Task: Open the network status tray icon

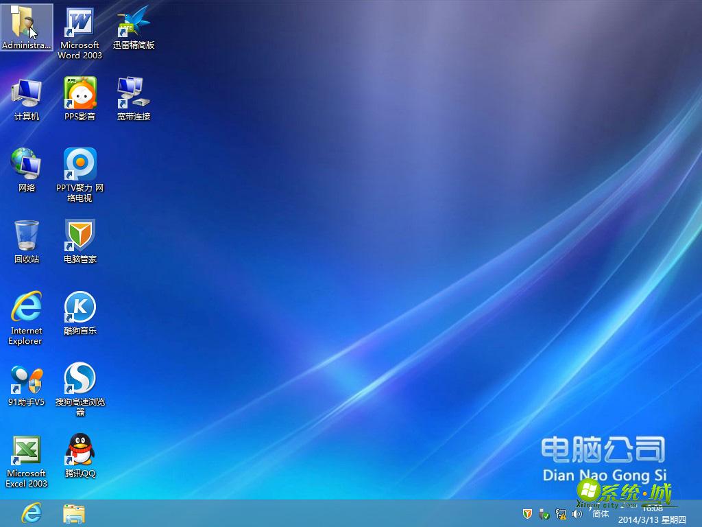Action: click(x=561, y=514)
